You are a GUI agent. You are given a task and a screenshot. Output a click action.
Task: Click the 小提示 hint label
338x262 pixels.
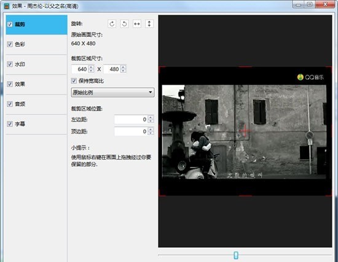tap(81, 148)
